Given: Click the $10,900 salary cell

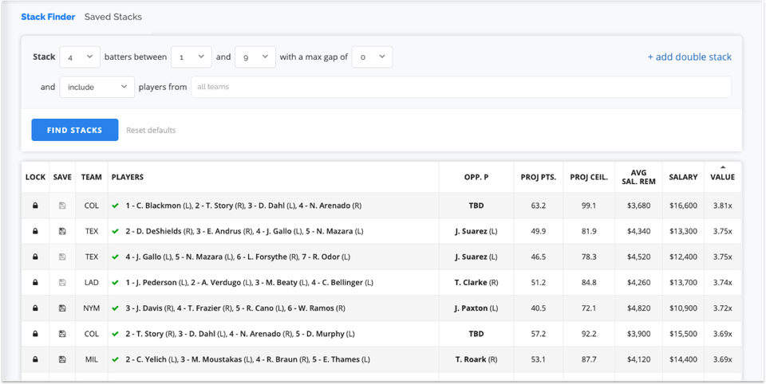Looking at the screenshot, I should pyautogui.click(x=683, y=308).
